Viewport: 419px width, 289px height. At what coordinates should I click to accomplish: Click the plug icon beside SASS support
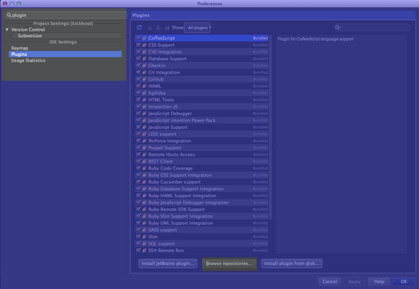(x=144, y=230)
